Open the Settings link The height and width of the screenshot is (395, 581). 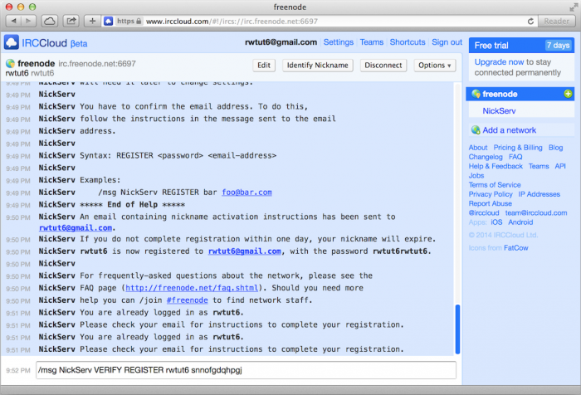coord(339,42)
